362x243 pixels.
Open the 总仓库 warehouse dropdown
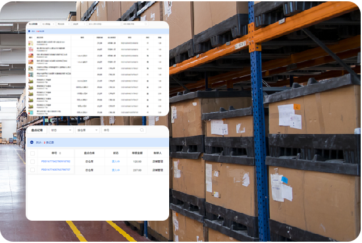(x=88, y=130)
